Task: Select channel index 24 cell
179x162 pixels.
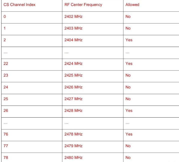Action: (6, 87)
